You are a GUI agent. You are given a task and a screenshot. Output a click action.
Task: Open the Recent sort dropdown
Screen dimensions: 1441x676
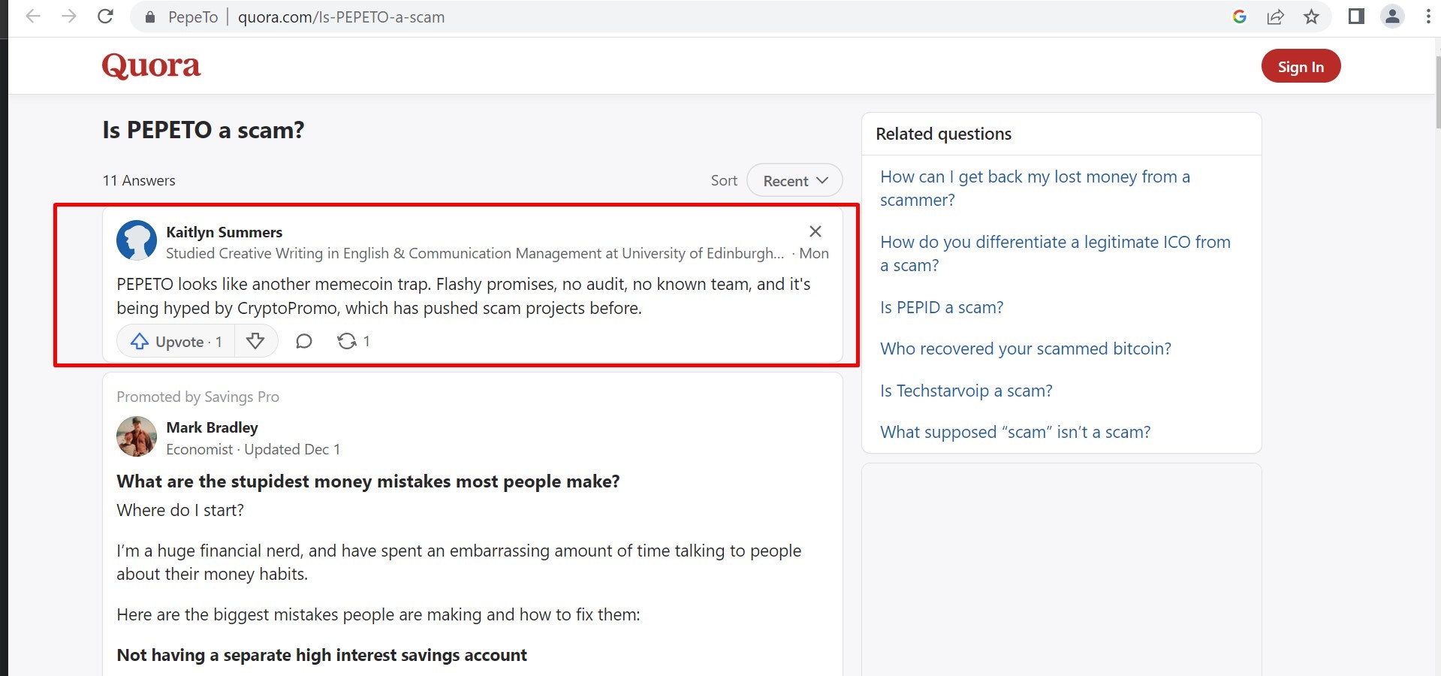pos(794,180)
